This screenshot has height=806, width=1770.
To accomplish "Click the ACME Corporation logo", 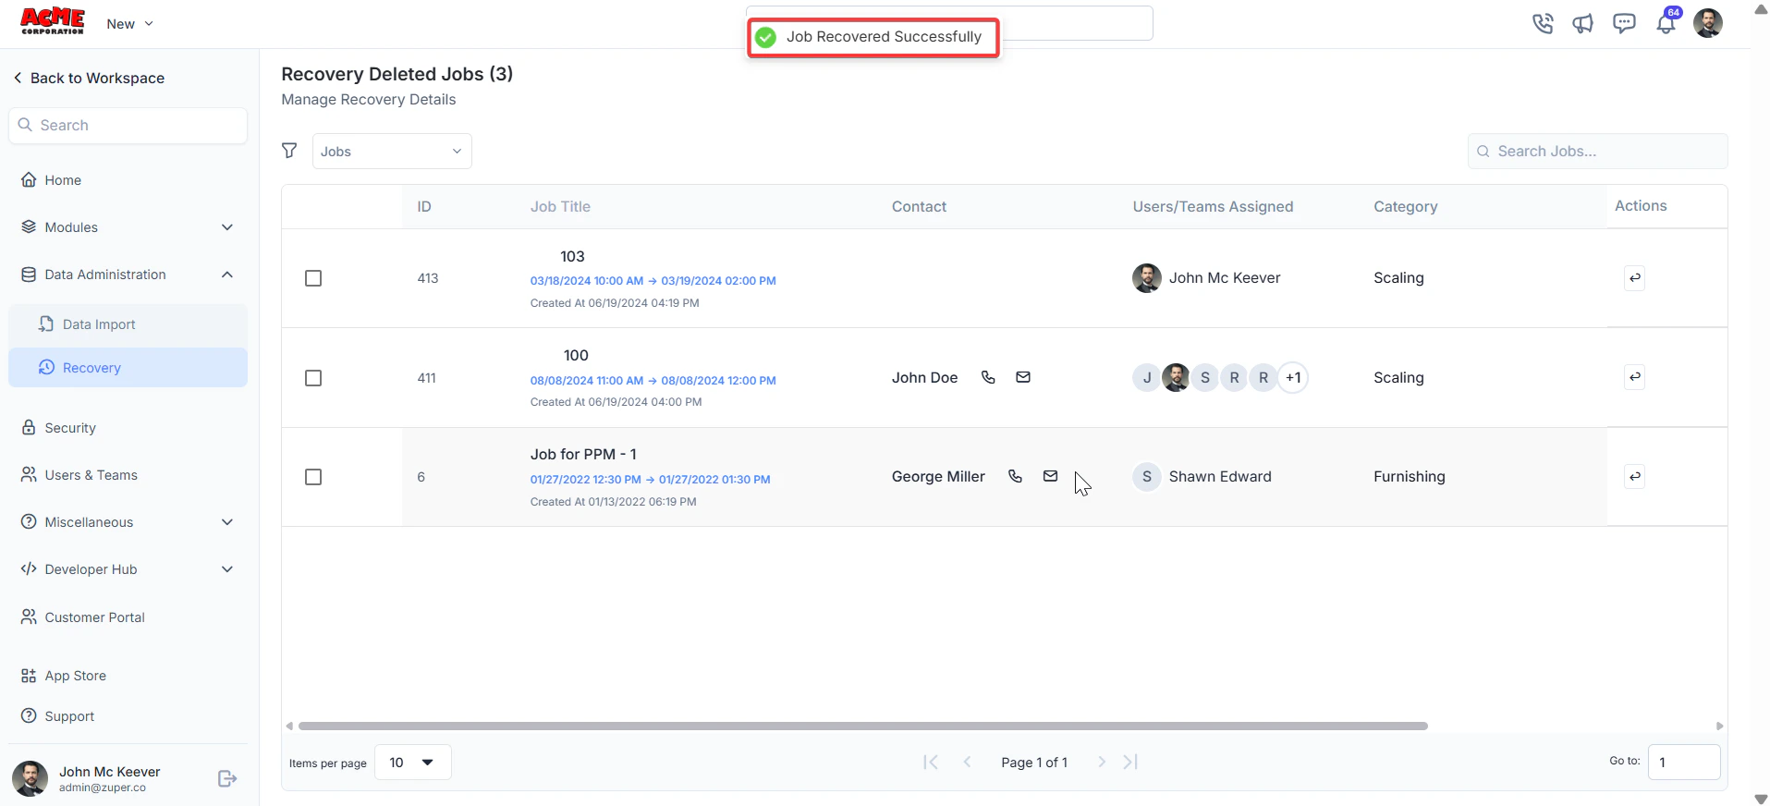I will click(x=53, y=21).
